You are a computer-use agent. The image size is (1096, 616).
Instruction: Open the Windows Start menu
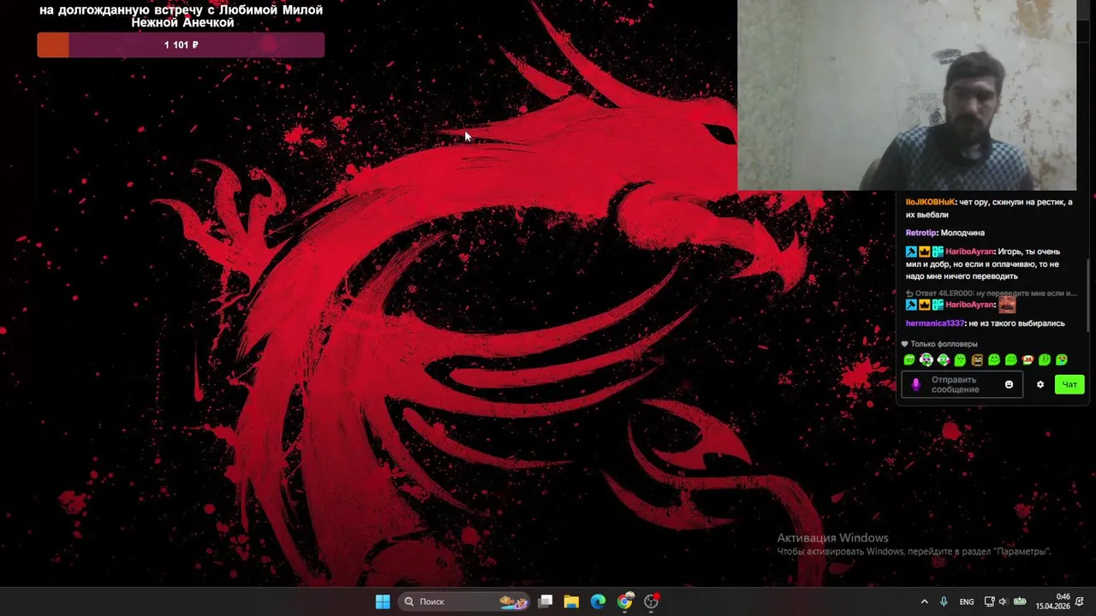coord(383,601)
